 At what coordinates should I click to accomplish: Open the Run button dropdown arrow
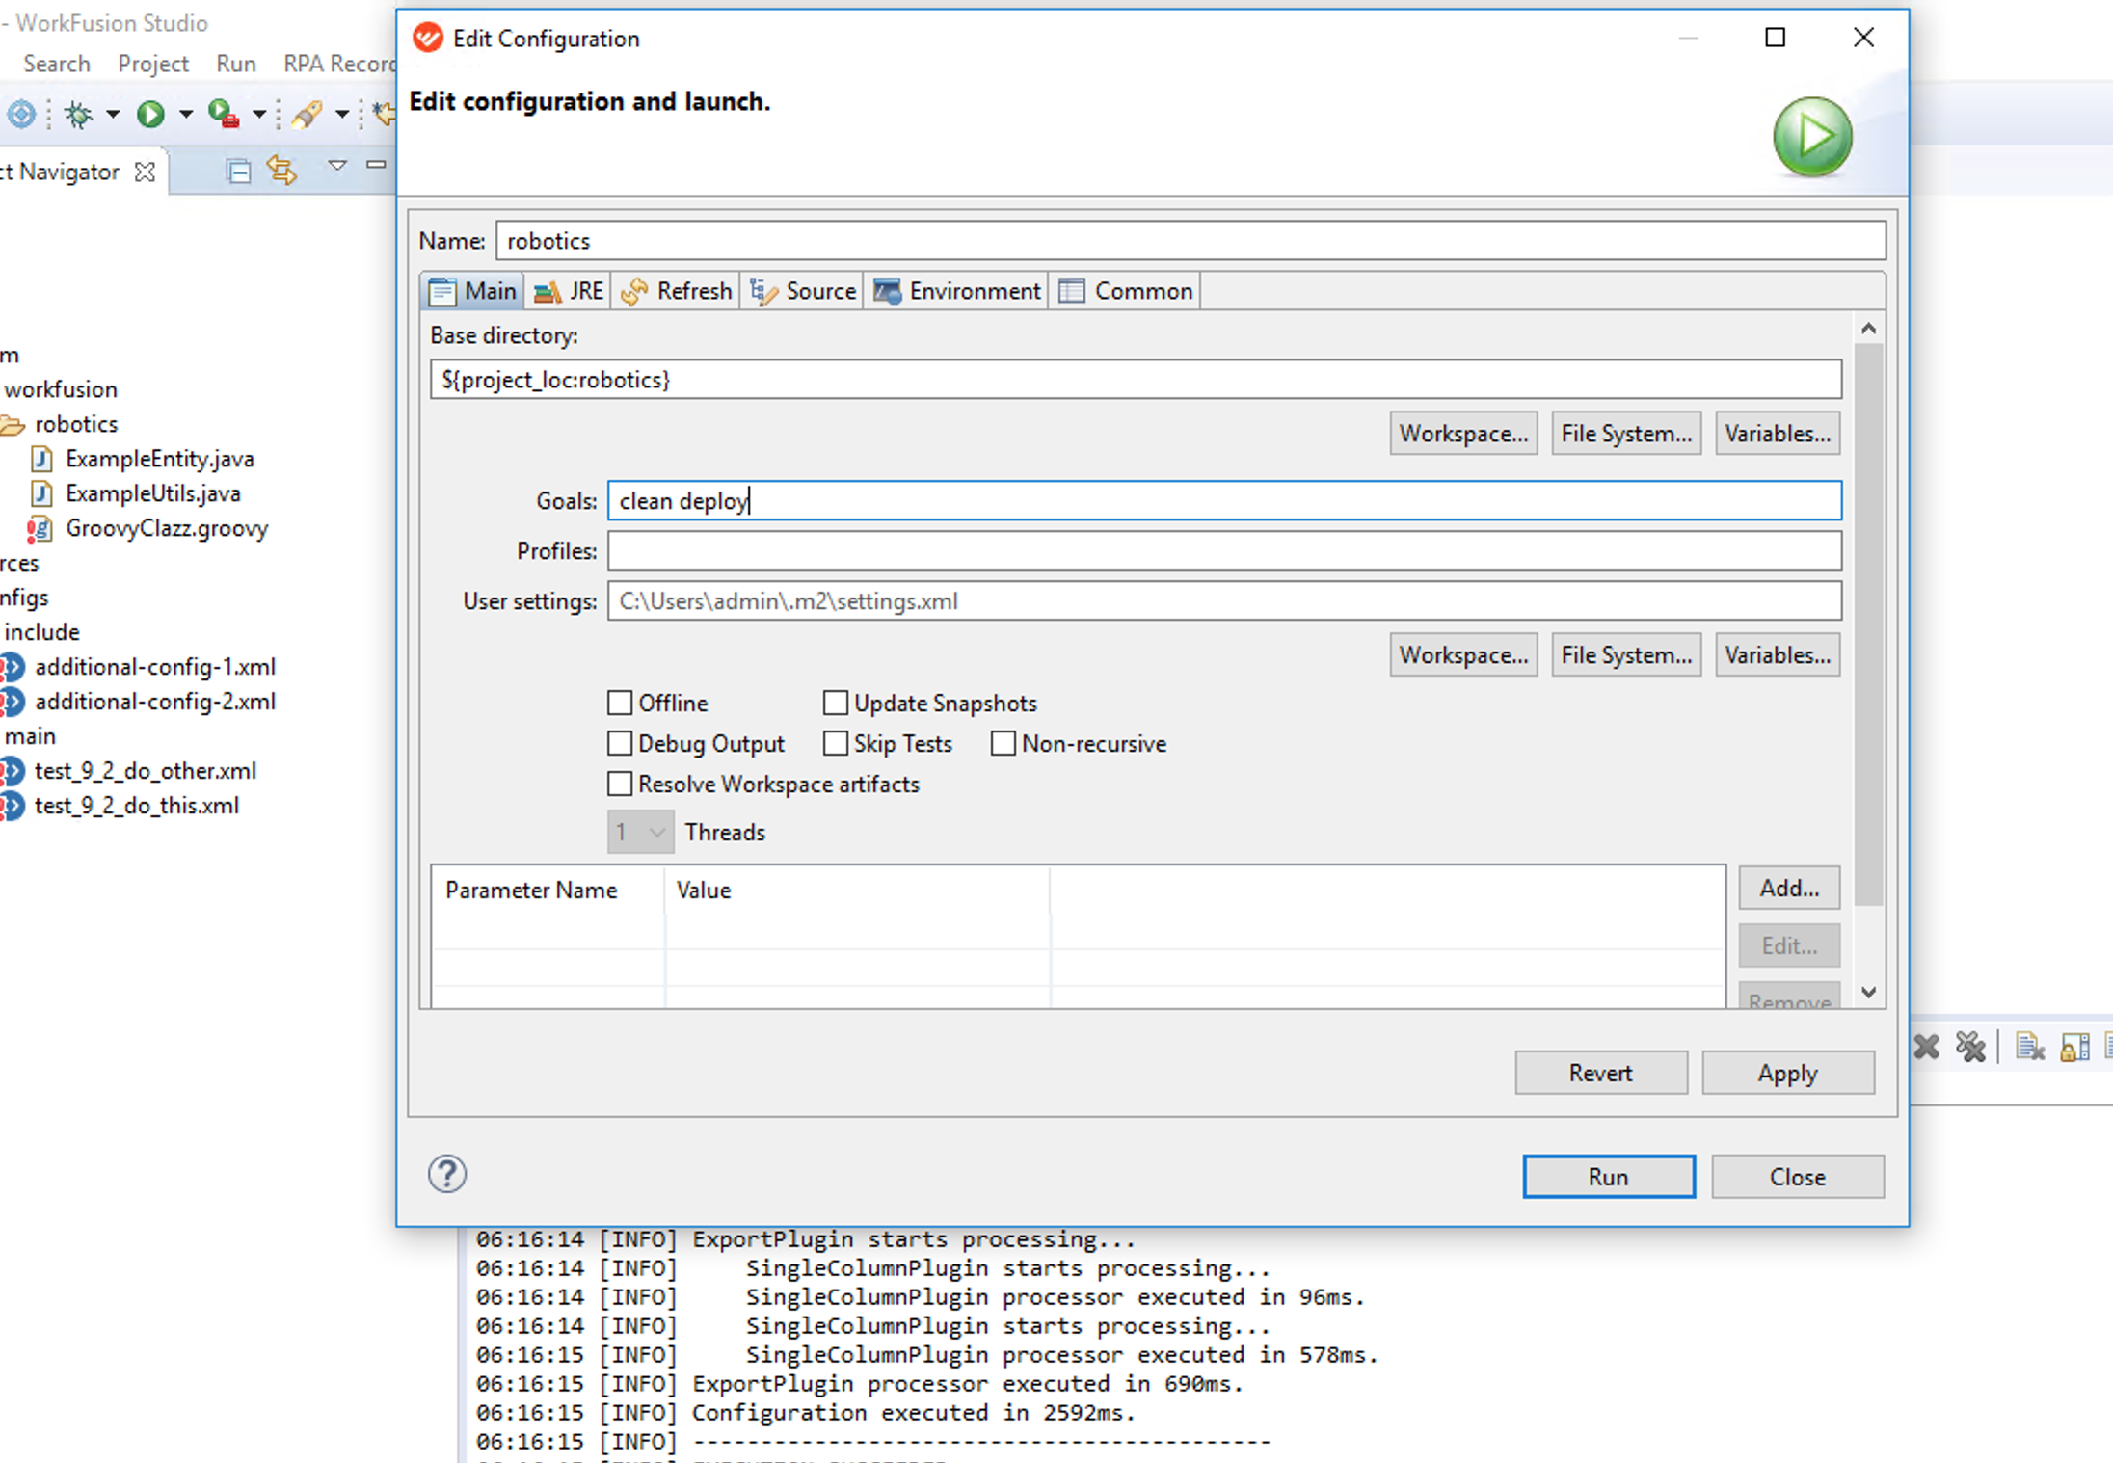coord(186,115)
